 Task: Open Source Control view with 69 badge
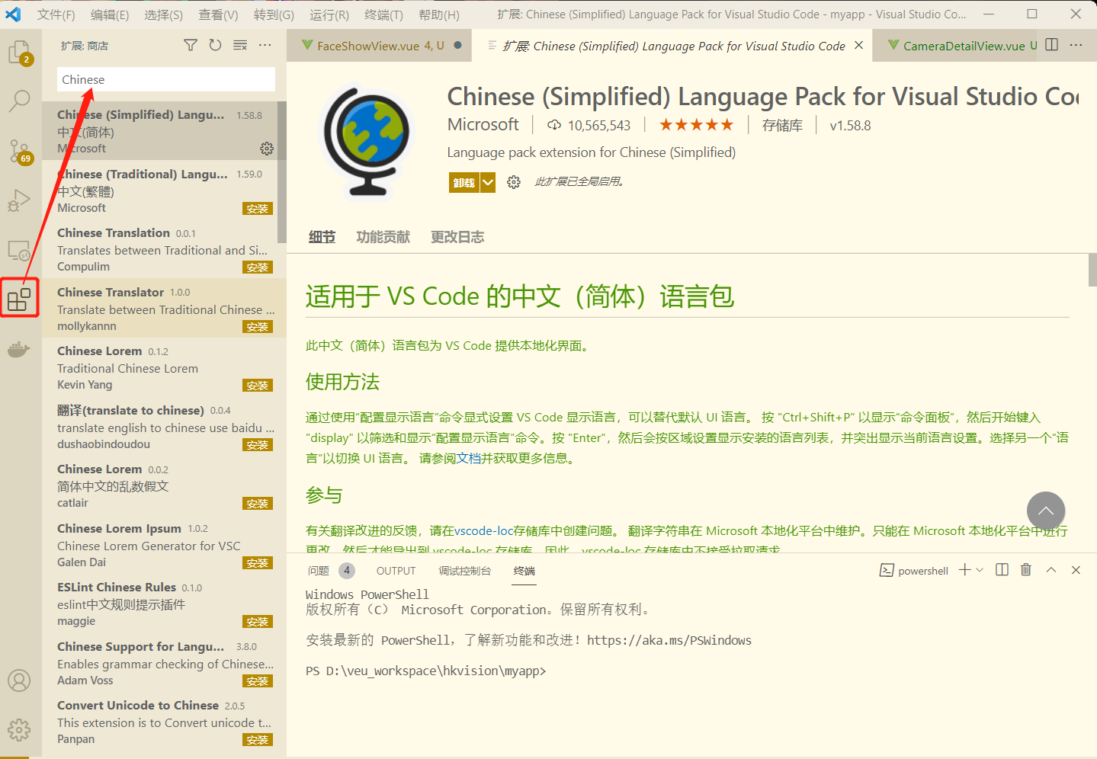[20, 151]
